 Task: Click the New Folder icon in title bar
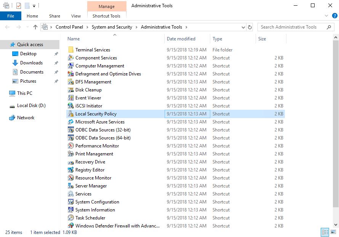[x=27, y=6]
